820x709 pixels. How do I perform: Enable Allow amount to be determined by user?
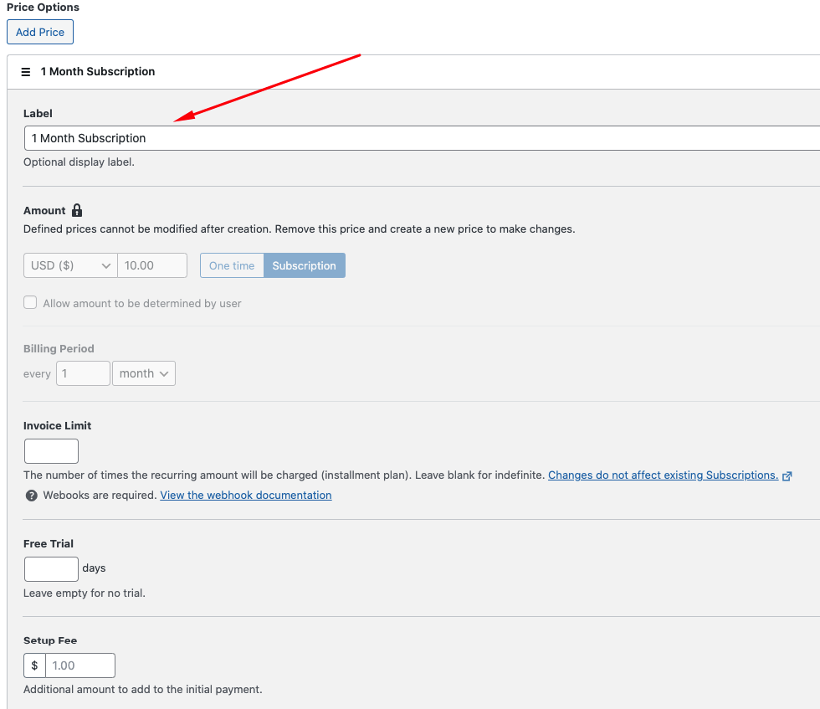[30, 303]
